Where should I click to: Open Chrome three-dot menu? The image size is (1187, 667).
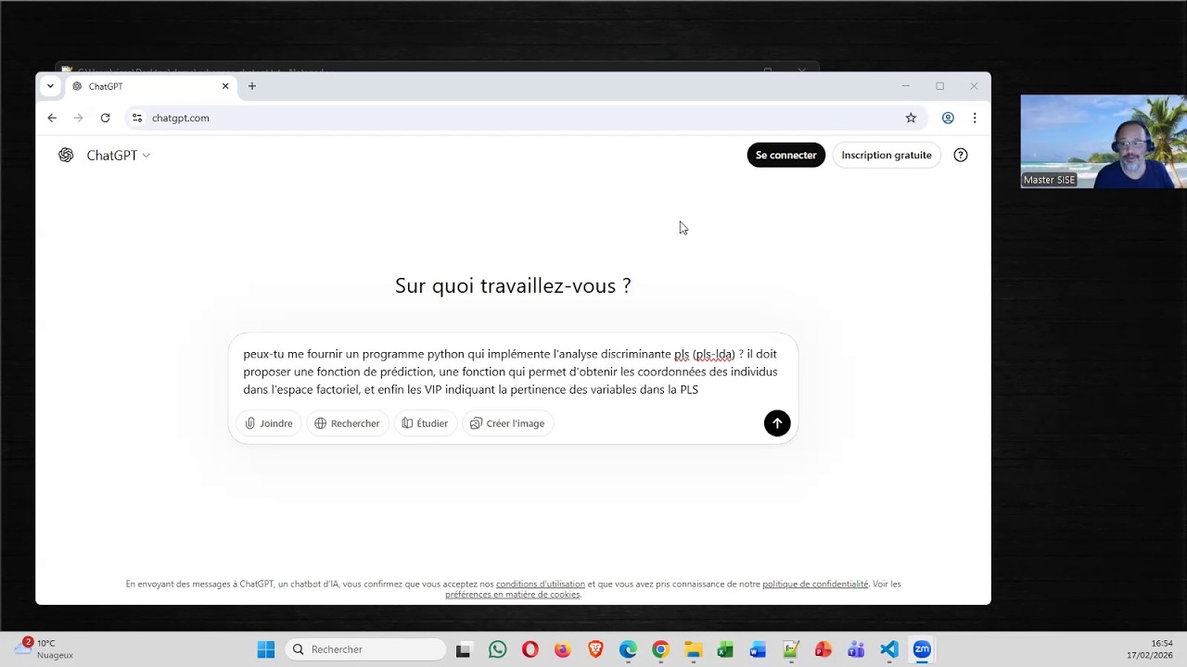[x=975, y=118]
